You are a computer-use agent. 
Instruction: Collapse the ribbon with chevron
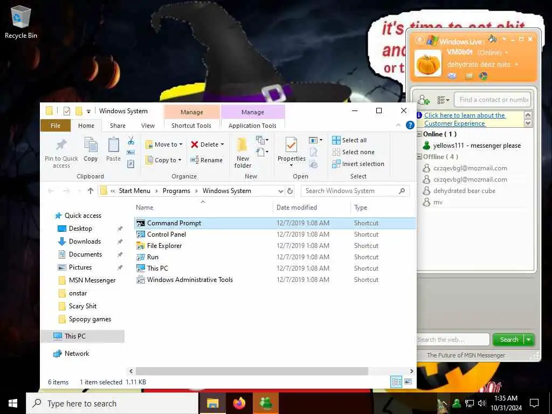(398, 125)
